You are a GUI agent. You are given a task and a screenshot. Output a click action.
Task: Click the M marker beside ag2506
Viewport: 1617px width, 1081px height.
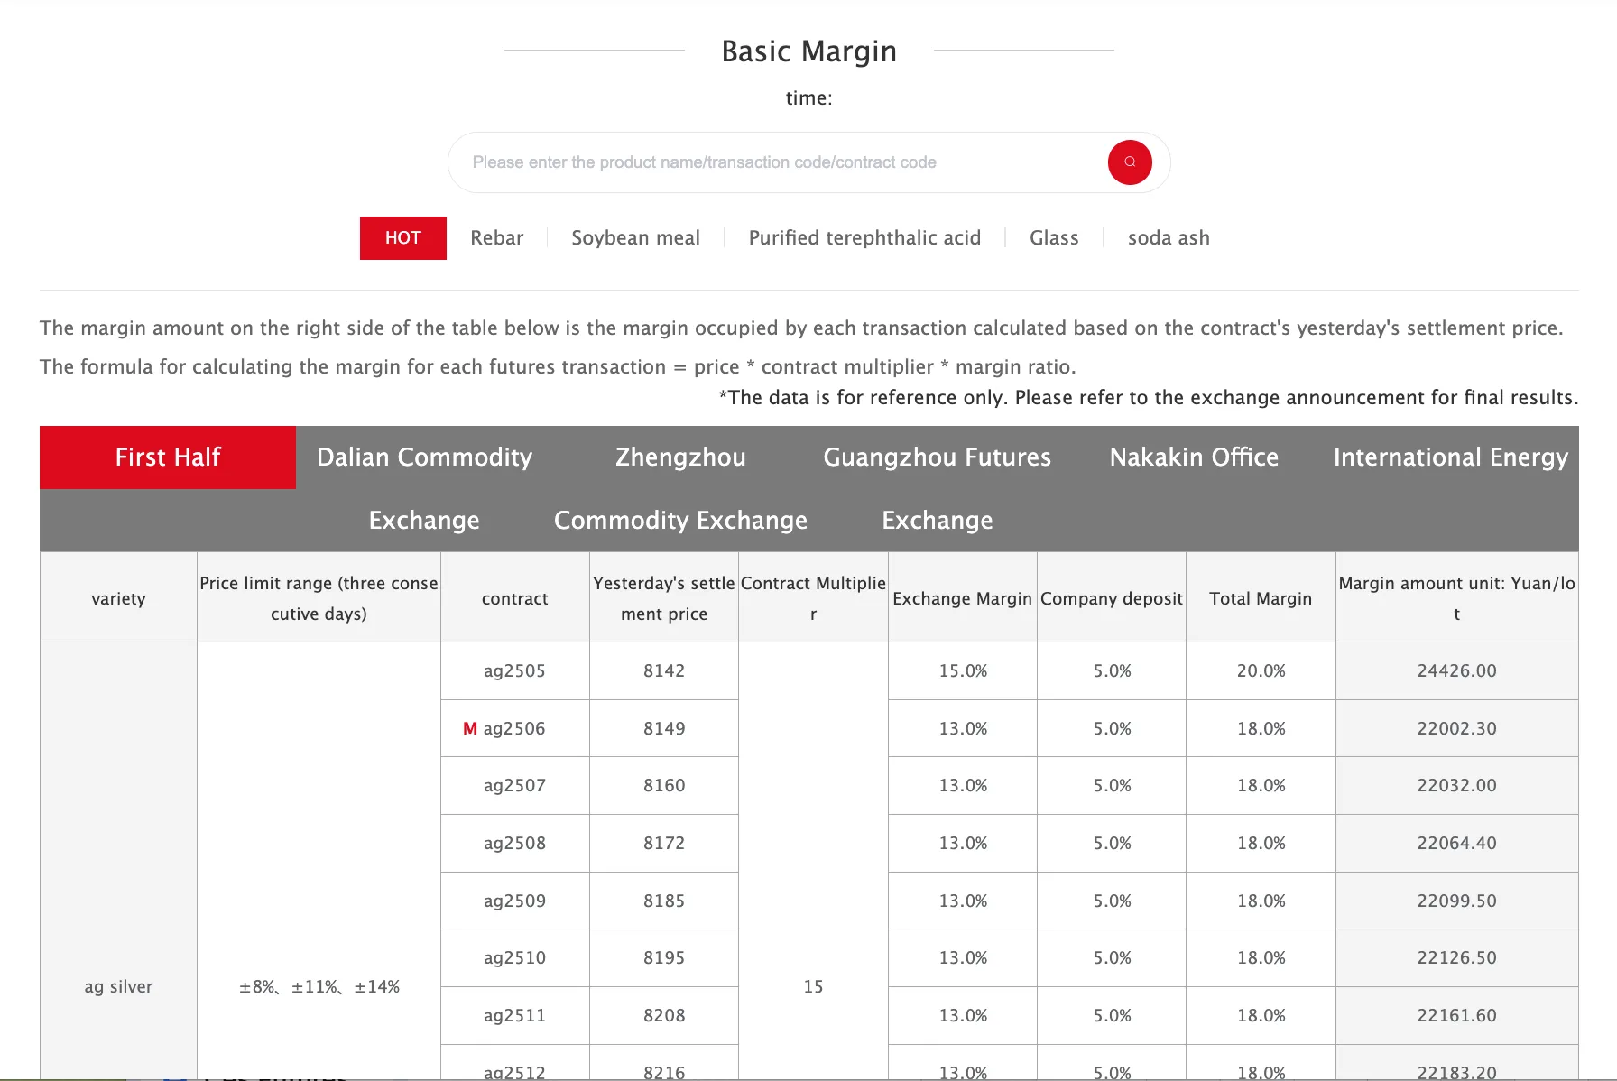[470, 728]
